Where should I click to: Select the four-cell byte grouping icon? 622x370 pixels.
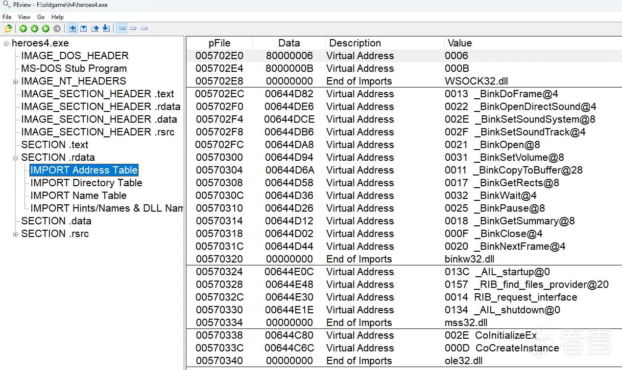point(122,29)
